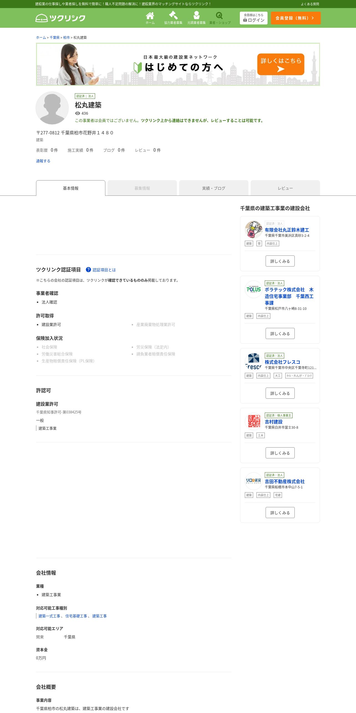Open ポラテック株式会社 company link
356x713 pixels.
tap(289, 296)
